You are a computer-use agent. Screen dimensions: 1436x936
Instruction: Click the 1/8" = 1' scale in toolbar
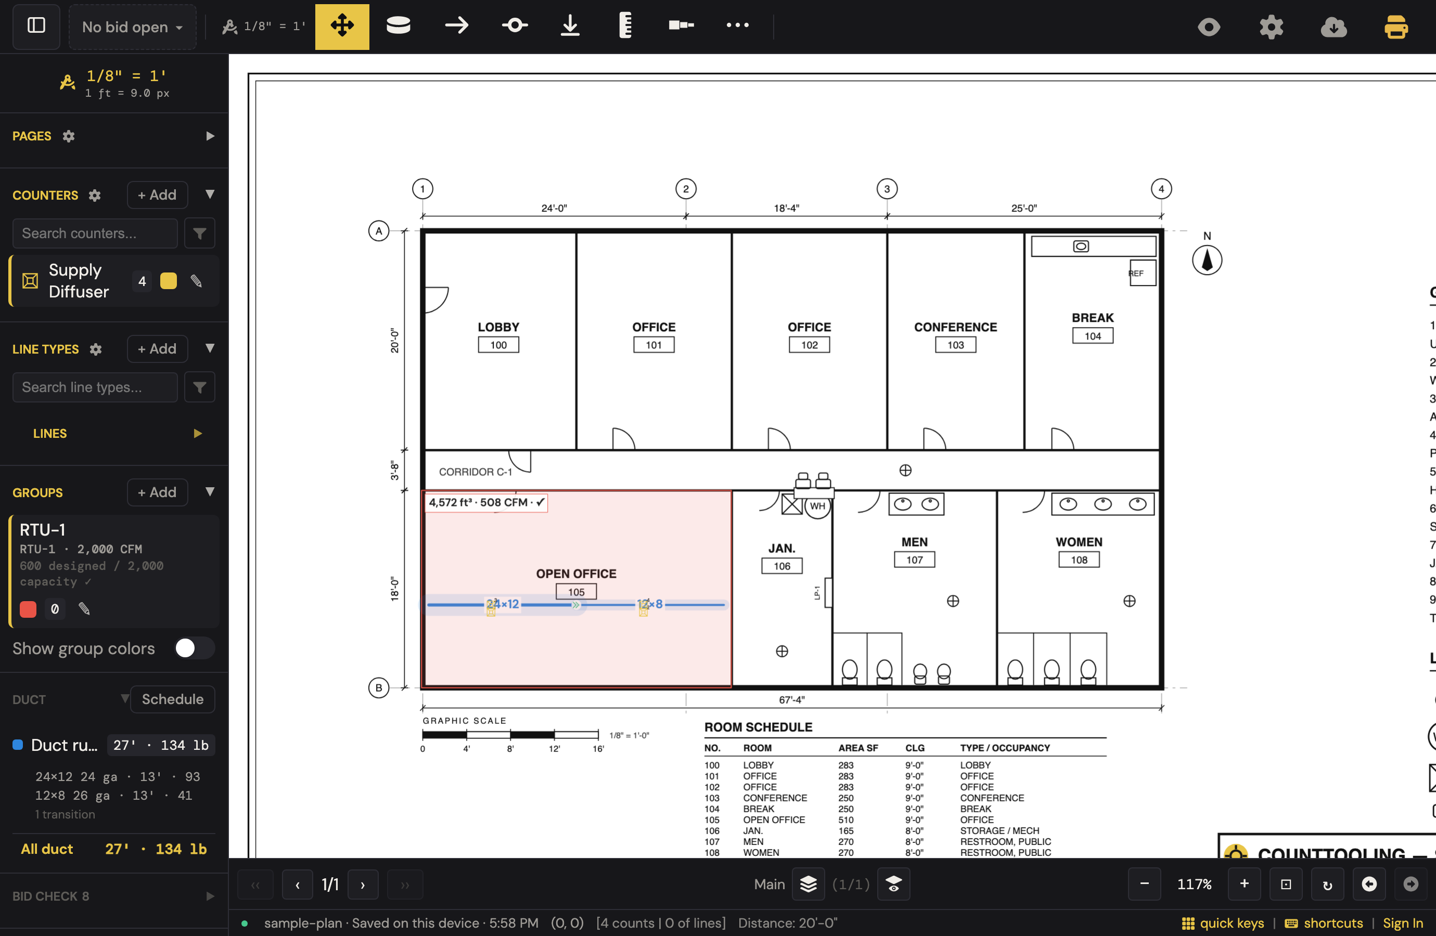264,27
